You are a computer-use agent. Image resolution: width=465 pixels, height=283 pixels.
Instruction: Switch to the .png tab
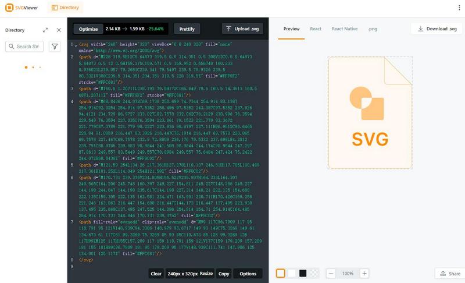[373, 29]
